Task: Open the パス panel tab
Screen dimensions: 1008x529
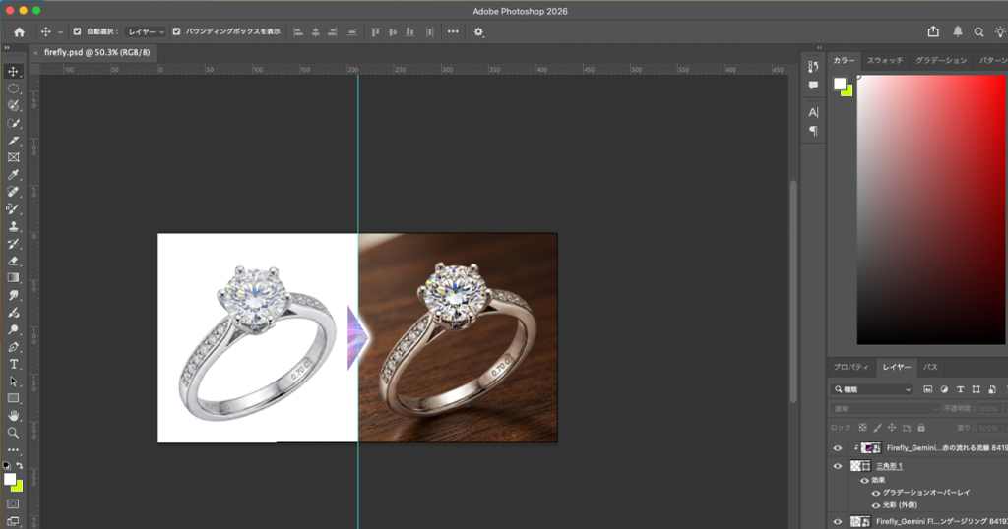Action: pyautogui.click(x=930, y=367)
